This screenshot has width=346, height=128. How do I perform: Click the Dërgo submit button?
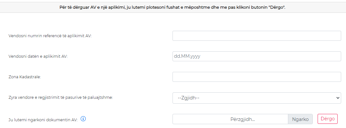point(328,119)
